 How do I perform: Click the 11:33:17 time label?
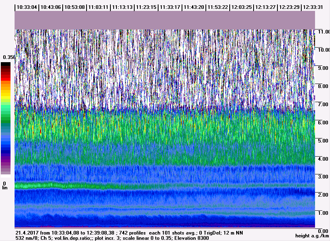(x=170, y=7)
